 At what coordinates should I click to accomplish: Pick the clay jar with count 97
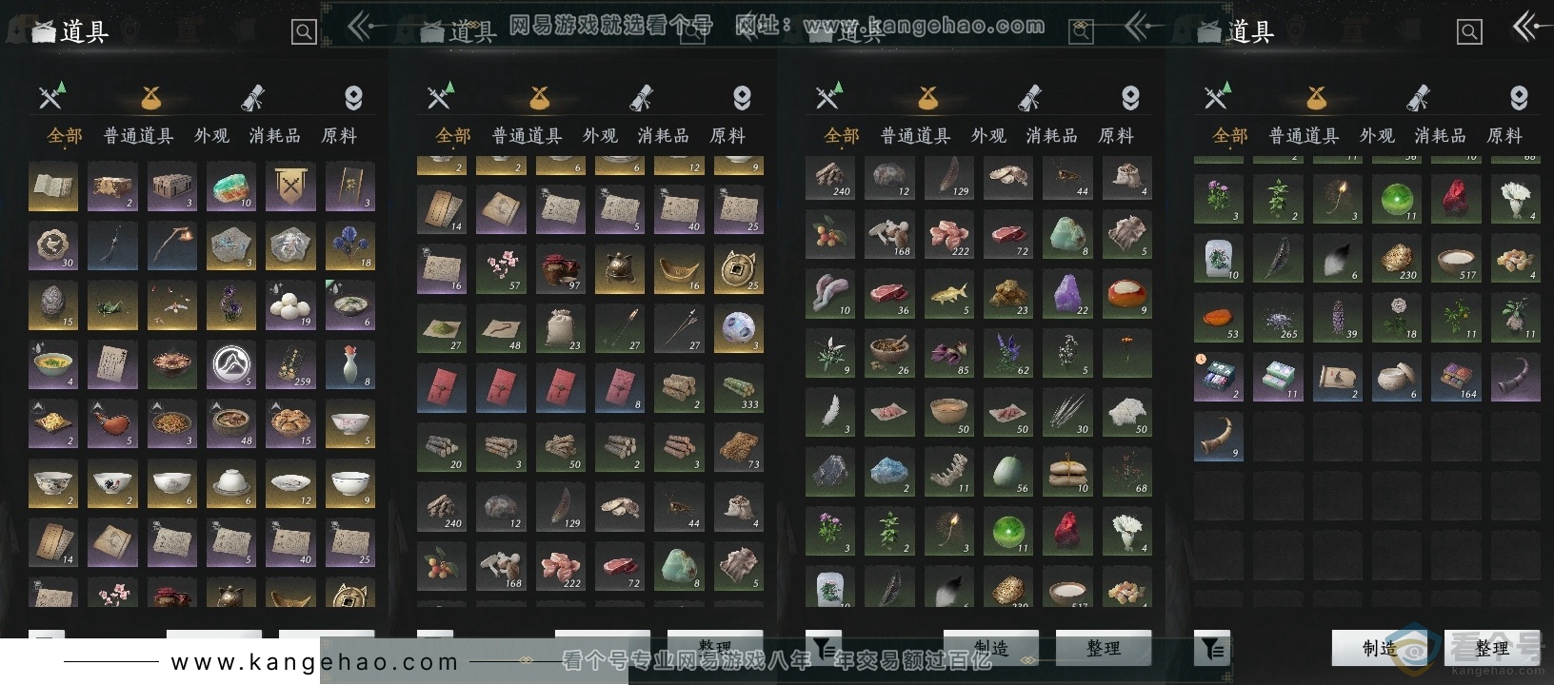561,269
